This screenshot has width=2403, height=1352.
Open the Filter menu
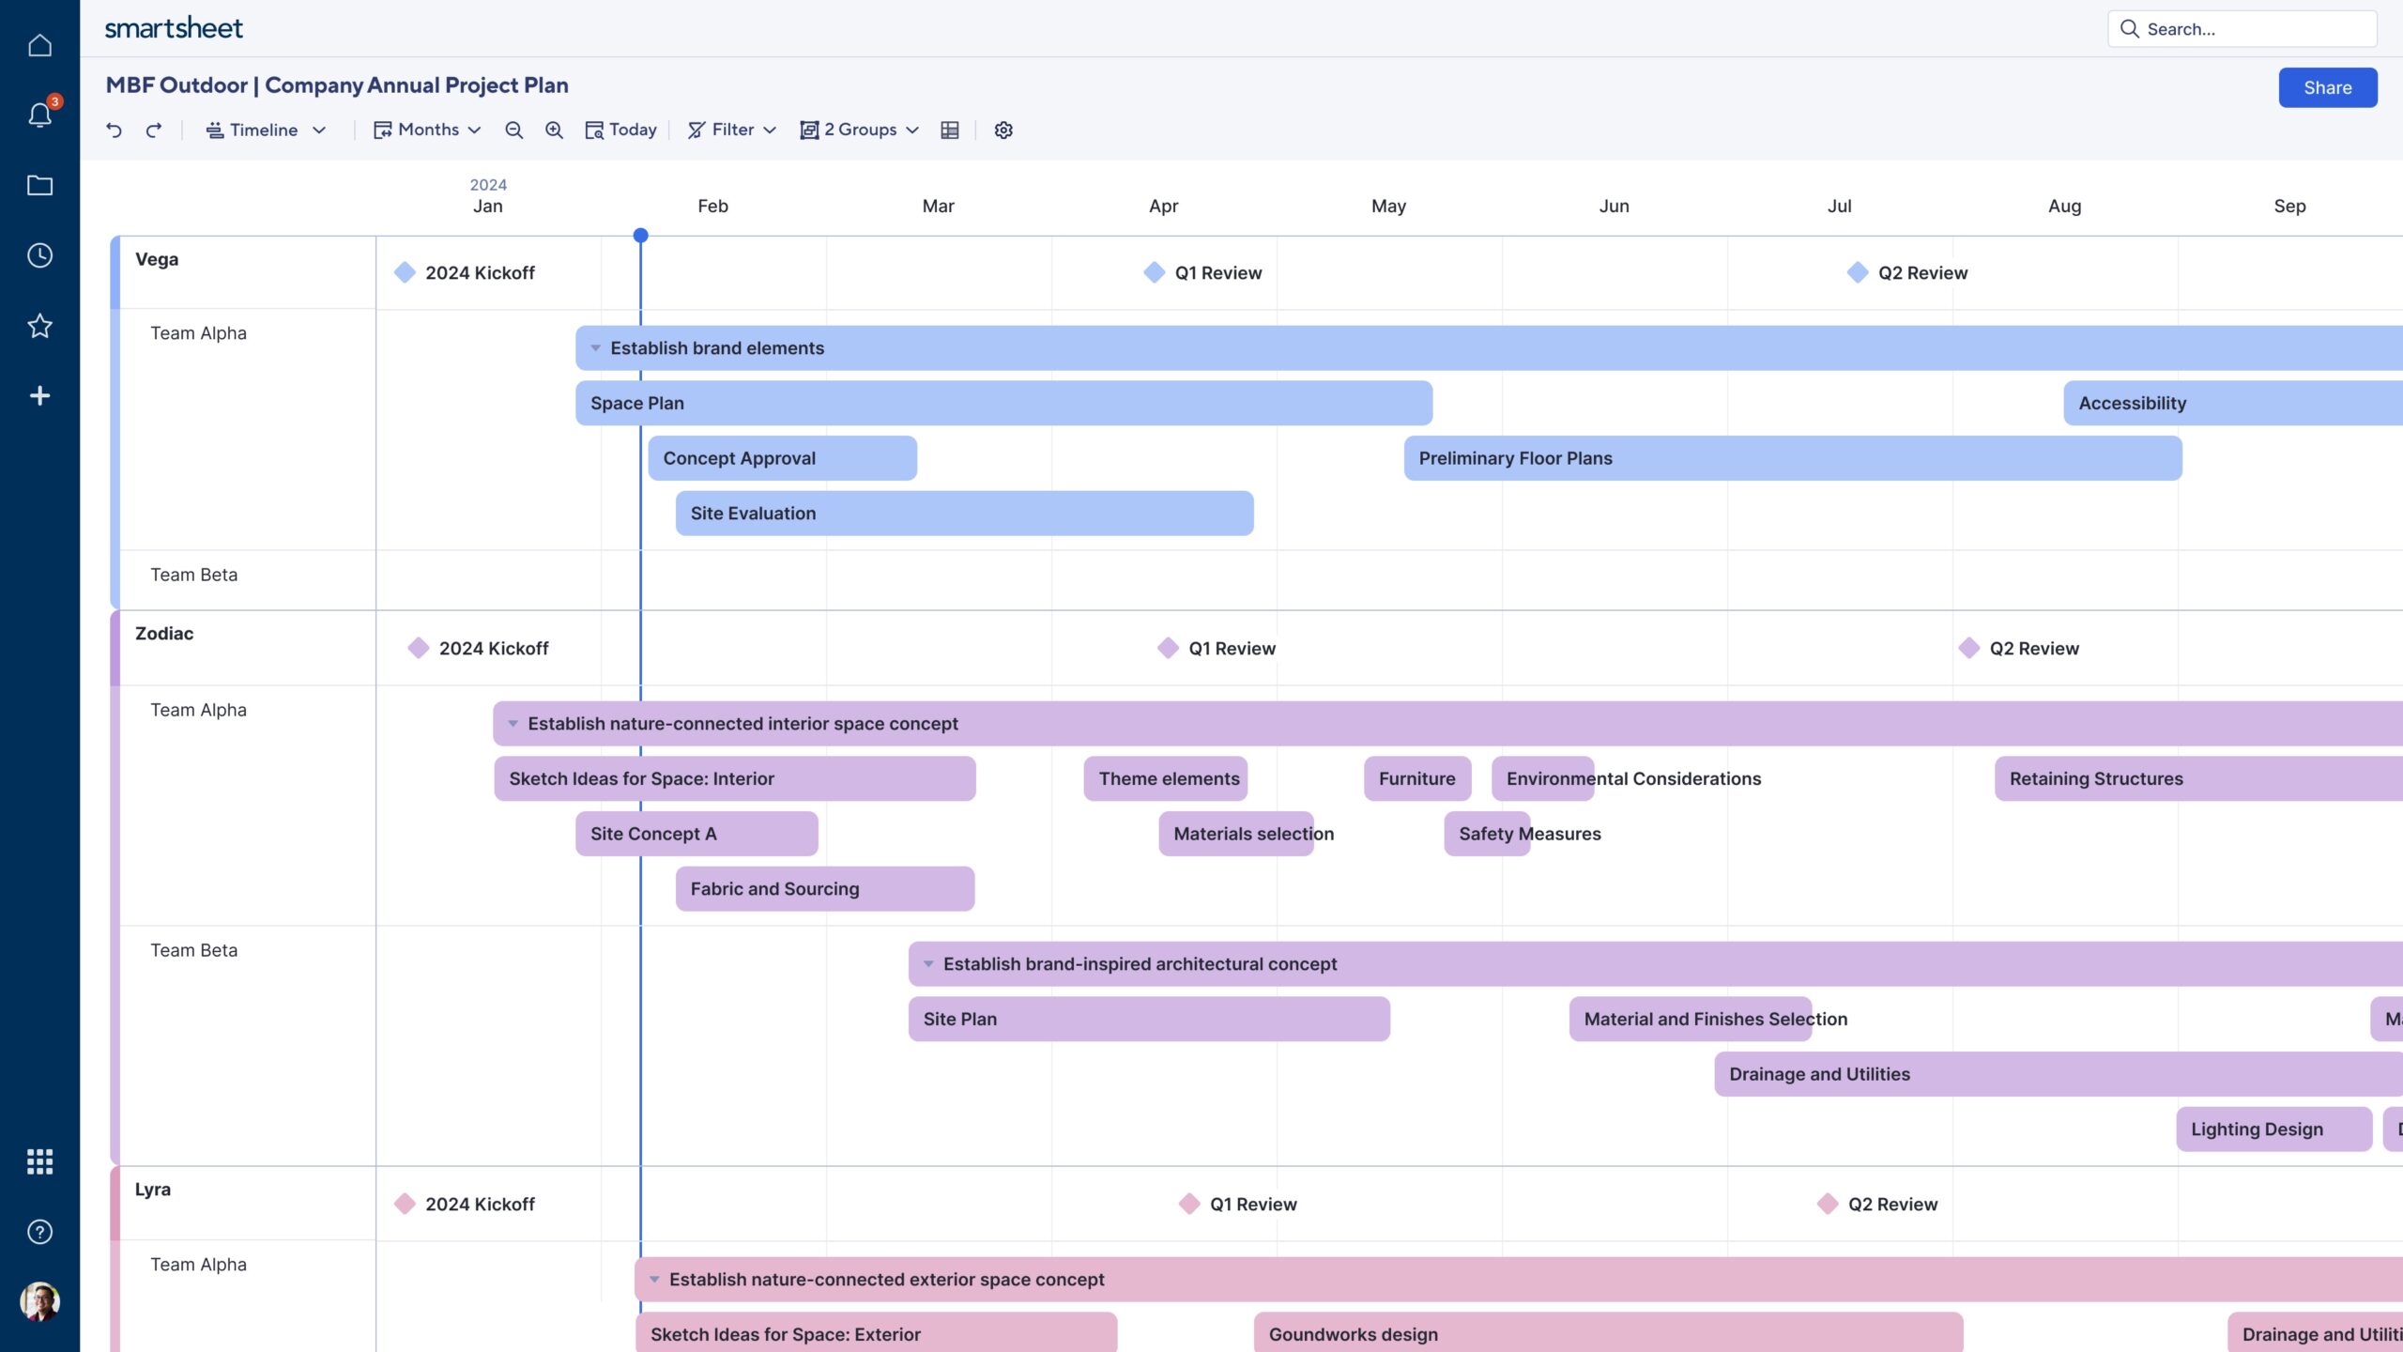[731, 130]
